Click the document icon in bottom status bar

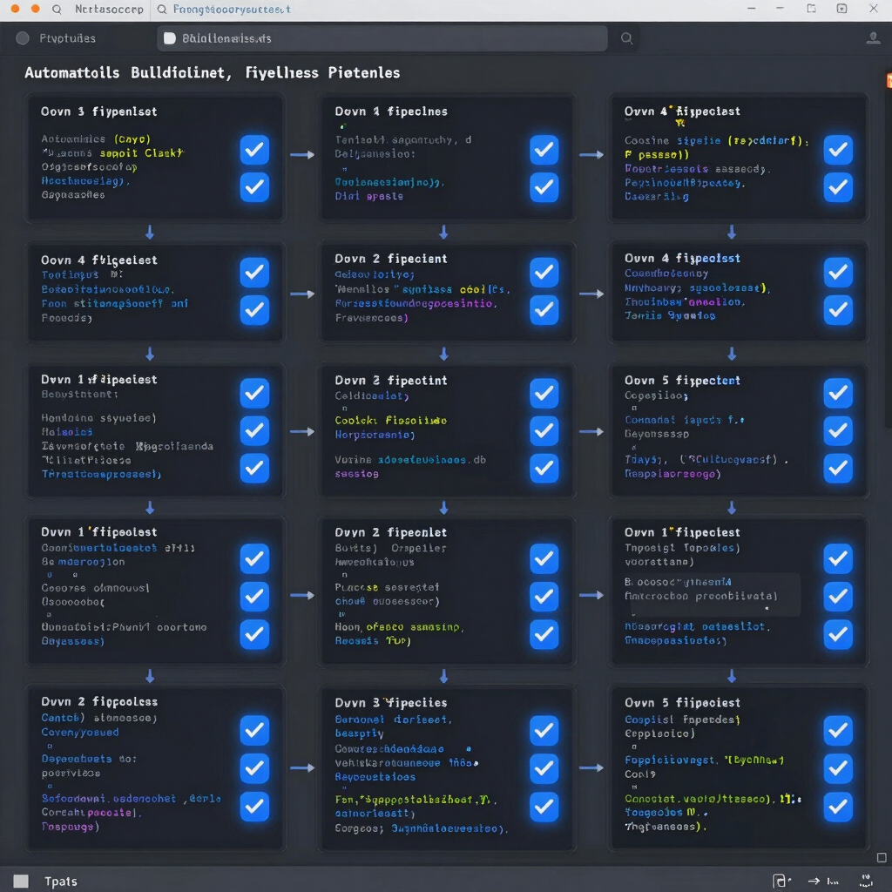(x=781, y=881)
